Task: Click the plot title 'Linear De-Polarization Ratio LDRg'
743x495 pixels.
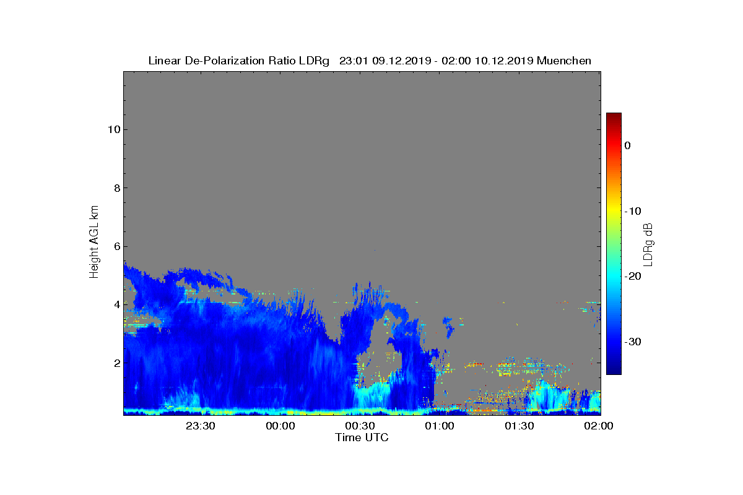Action: pos(239,61)
